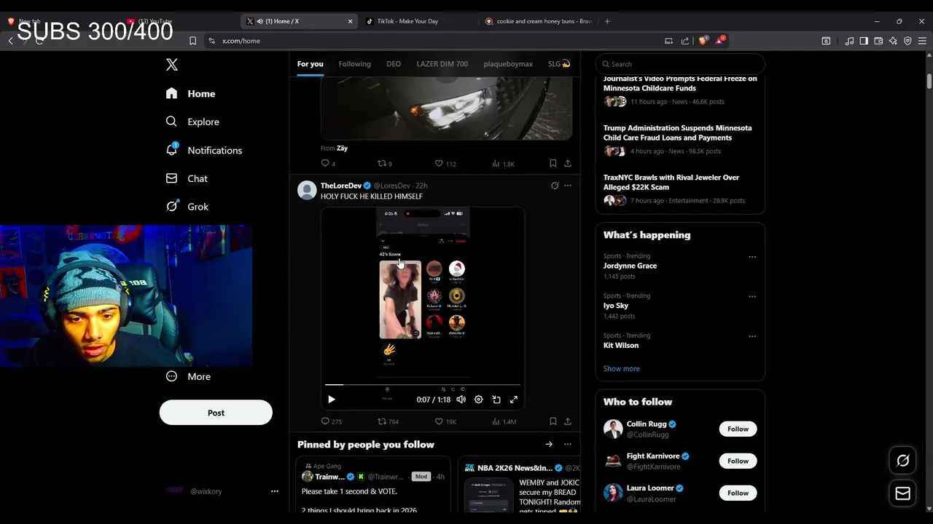Switch to the Following tab
The height and width of the screenshot is (524, 933).
coord(355,64)
